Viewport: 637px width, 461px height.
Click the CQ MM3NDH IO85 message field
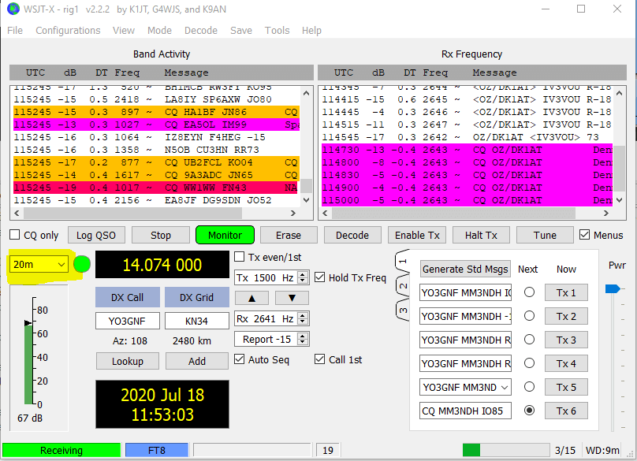pos(465,411)
